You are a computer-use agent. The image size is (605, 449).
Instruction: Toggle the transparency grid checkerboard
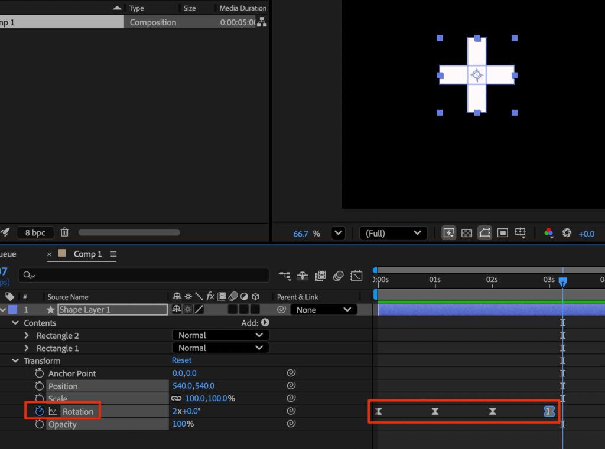tap(466, 233)
